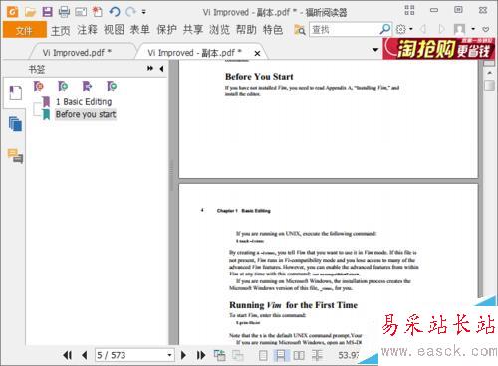Open the 共享 (Share) ribbon tab
The image size is (498, 366).
[193, 30]
